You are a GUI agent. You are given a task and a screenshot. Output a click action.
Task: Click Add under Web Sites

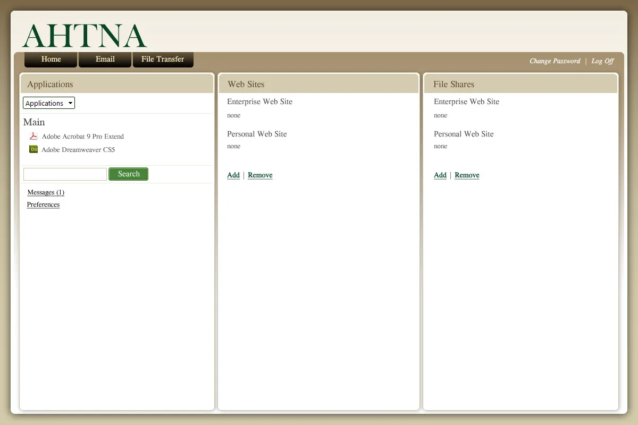[233, 175]
